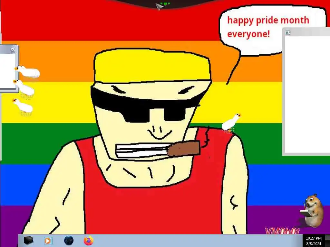Open the dark globe browser taskbar icon
This screenshot has width=330, height=247.
point(69,241)
